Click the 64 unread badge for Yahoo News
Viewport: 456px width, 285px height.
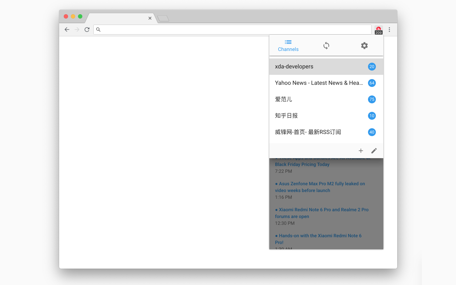click(372, 83)
